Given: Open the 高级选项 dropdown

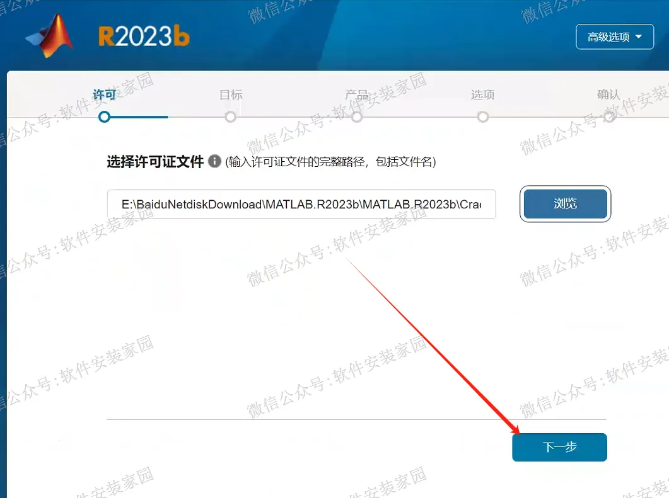Looking at the screenshot, I should tap(614, 37).
